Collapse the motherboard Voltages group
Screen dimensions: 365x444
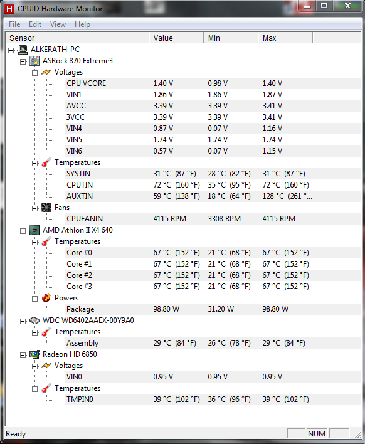[x=34, y=73]
